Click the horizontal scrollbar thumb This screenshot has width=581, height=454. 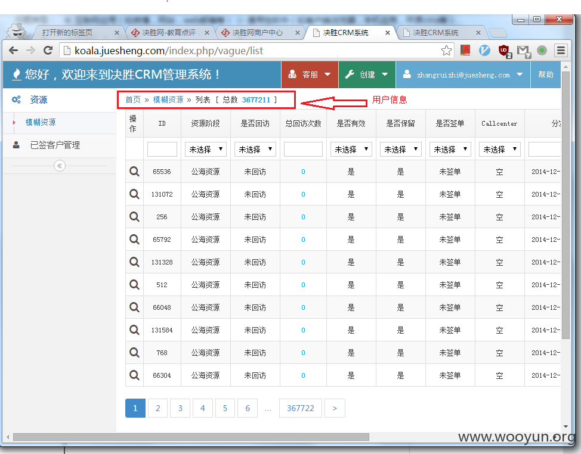click(191, 437)
